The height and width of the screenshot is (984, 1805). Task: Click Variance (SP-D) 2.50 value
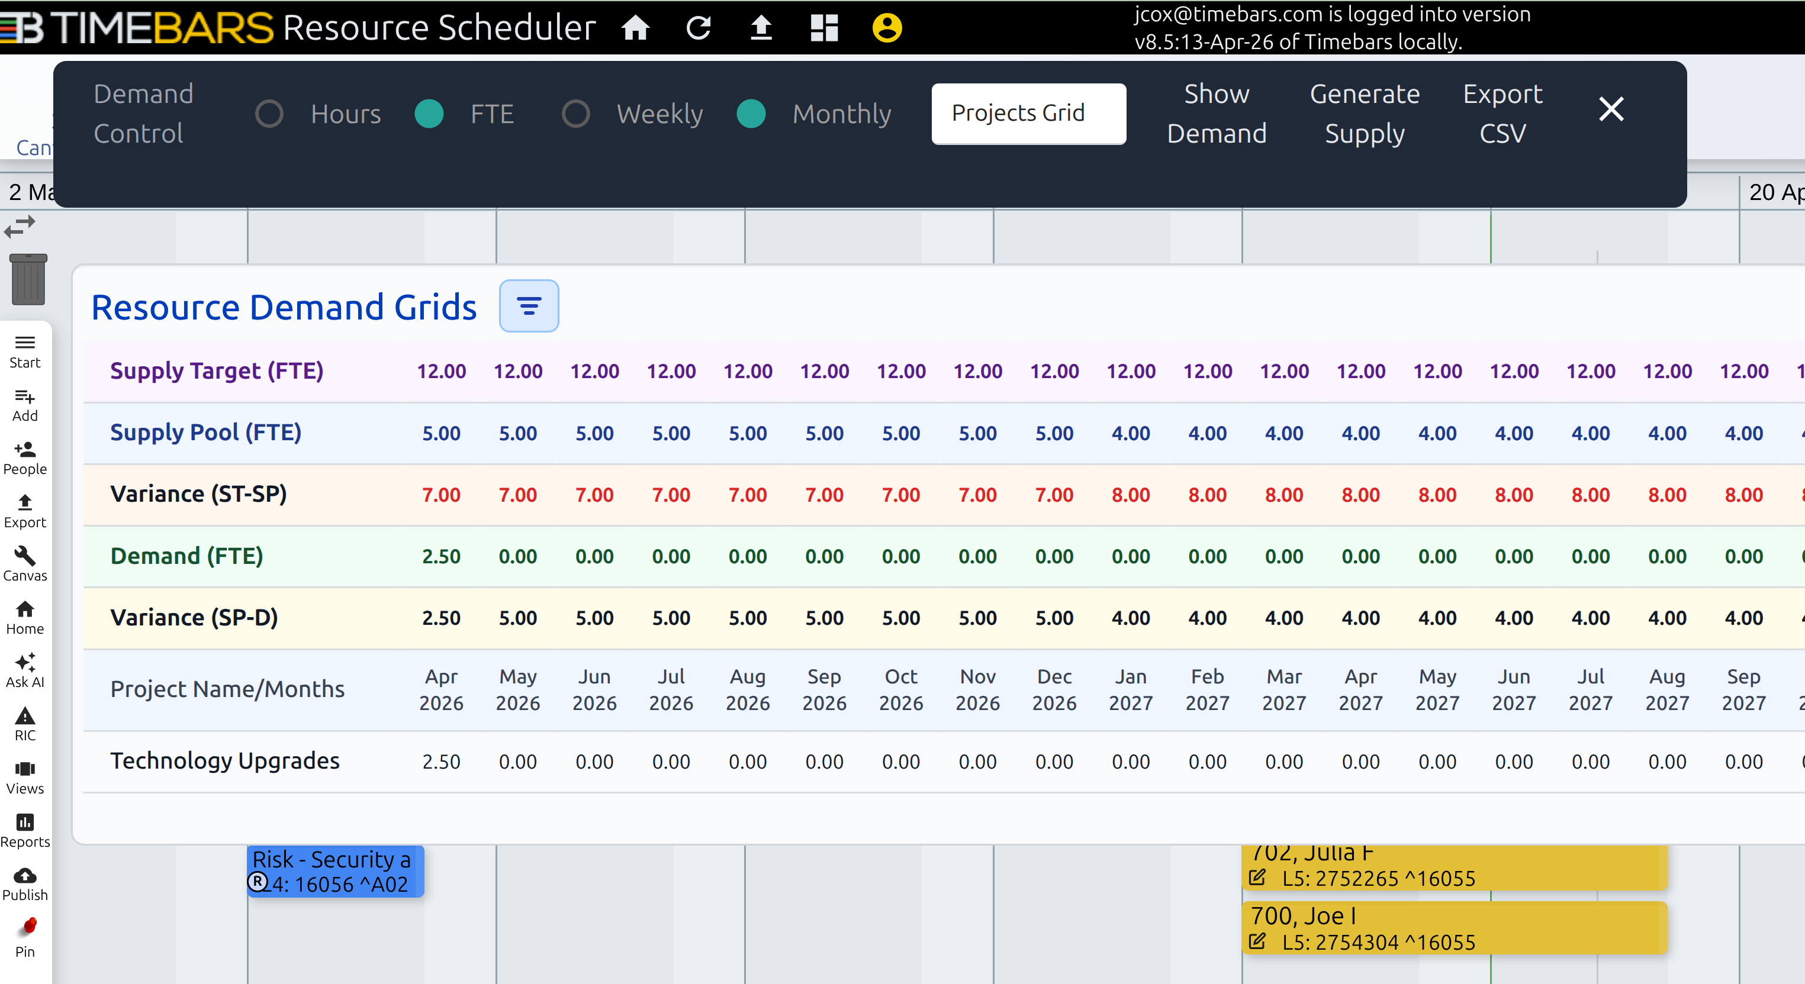(442, 618)
